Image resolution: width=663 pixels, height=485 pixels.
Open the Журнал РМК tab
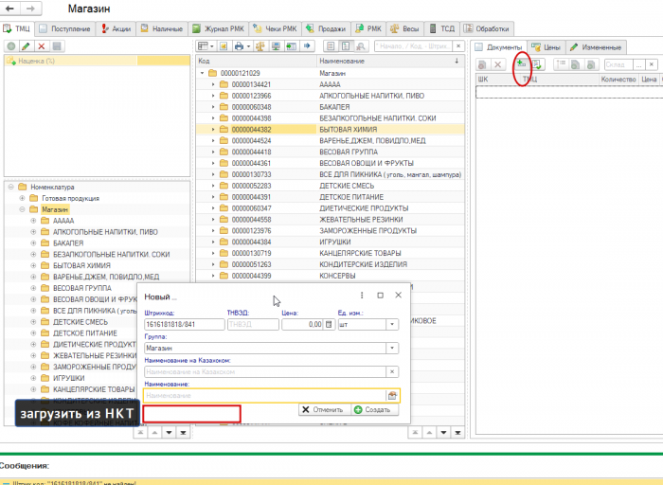(x=218, y=28)
